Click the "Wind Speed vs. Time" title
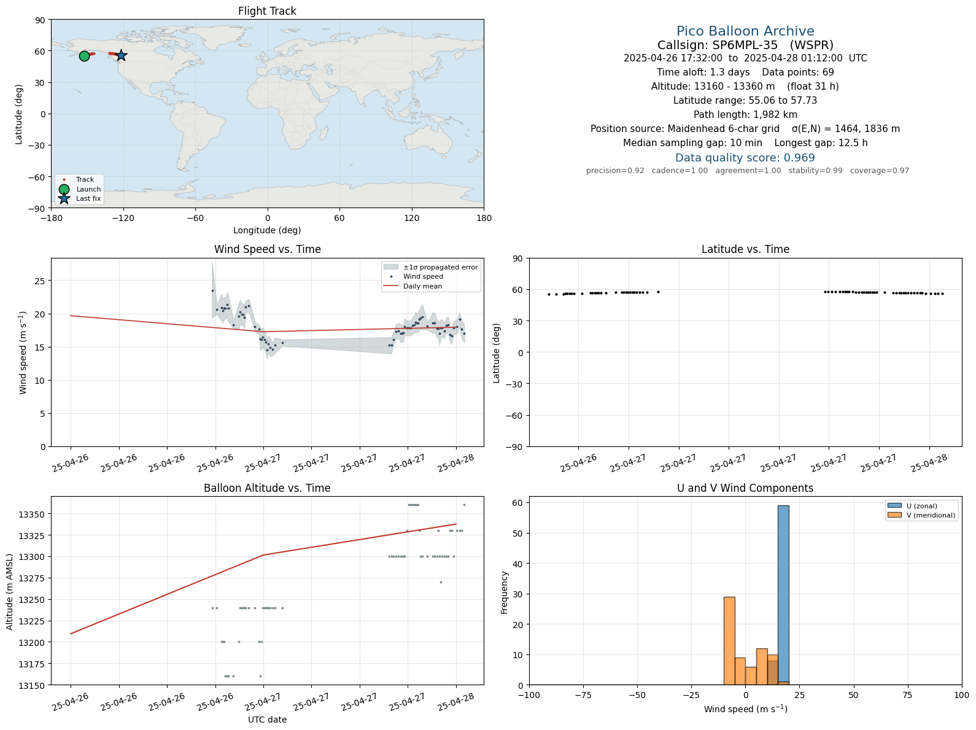 click(267, 249)
